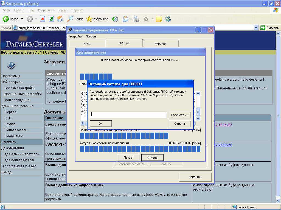Click the file list scrollbar down arrow

198,118
